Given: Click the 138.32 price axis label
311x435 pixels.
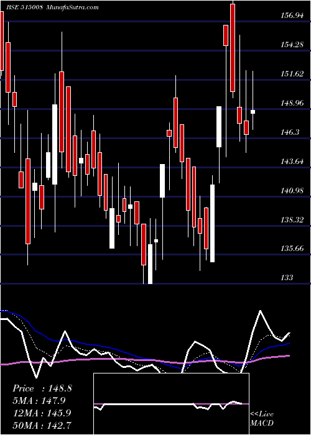Looking at the screenshot, I should click(292, 220).
